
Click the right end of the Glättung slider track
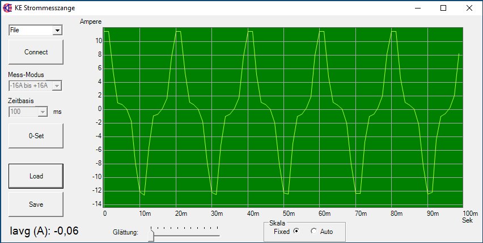218,232
